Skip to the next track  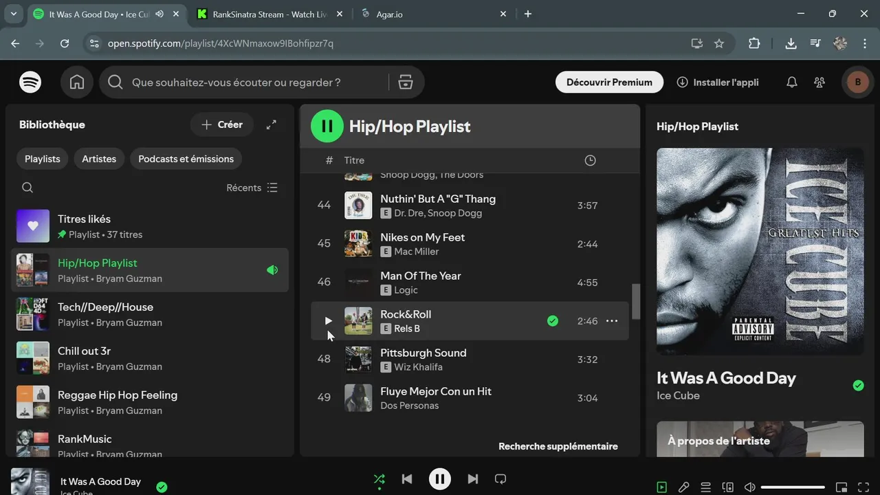click(473, 479)
